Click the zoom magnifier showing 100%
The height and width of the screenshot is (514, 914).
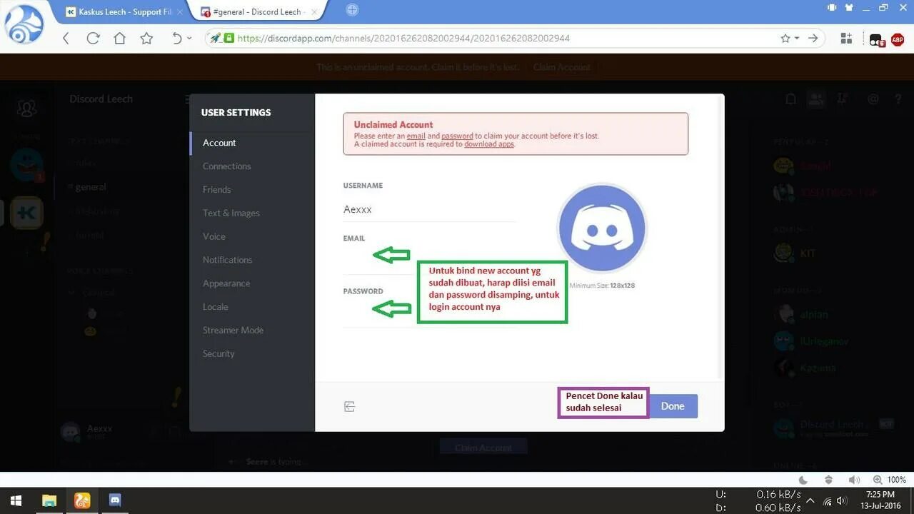coord(877,480)
